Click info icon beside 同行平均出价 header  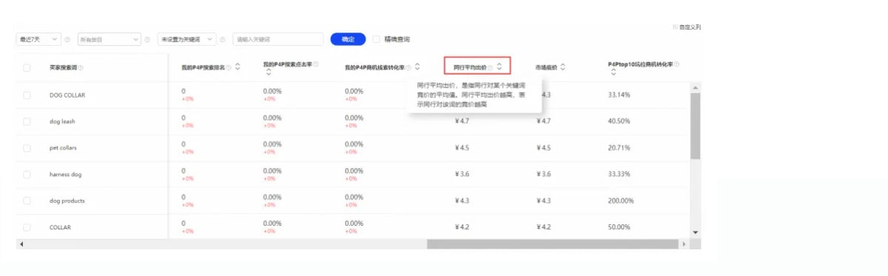click(x=491, y=67)
